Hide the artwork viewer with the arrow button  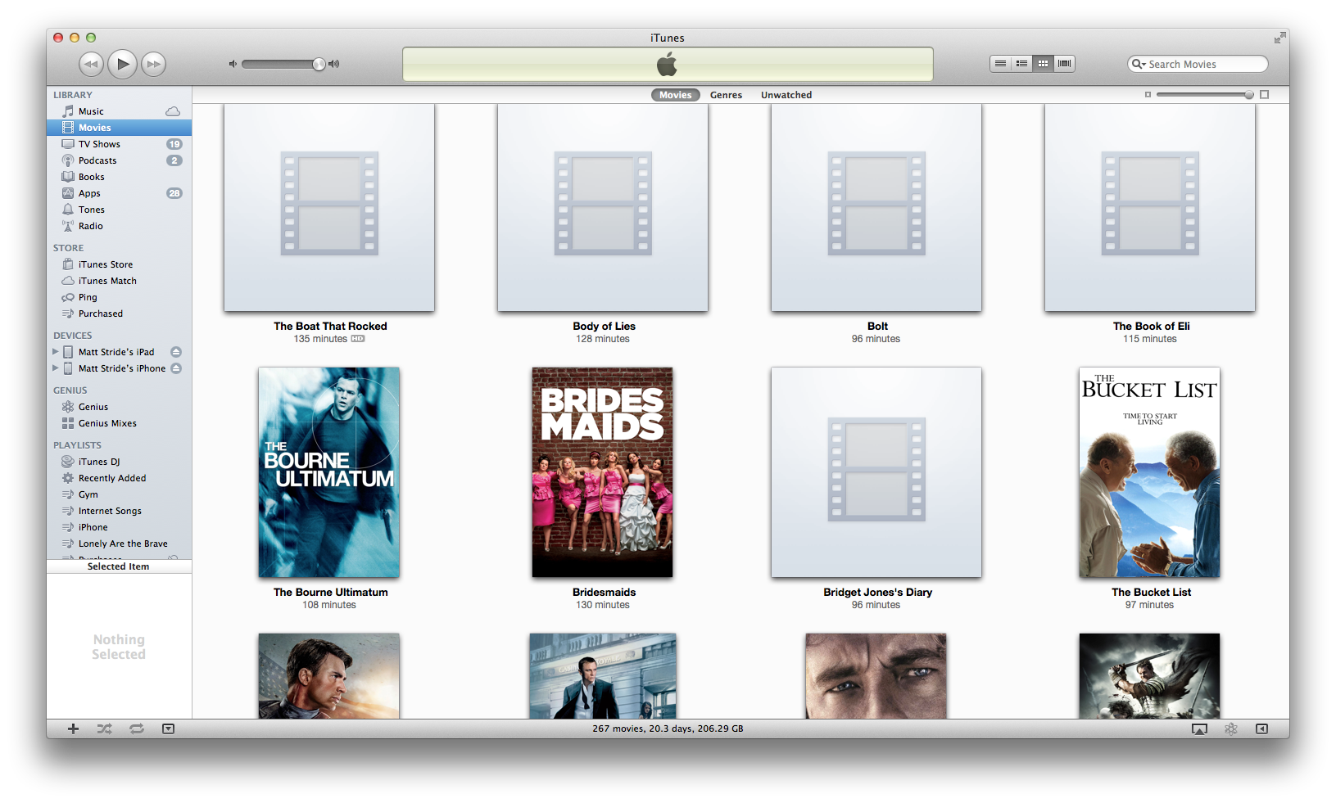coord(168,729)
